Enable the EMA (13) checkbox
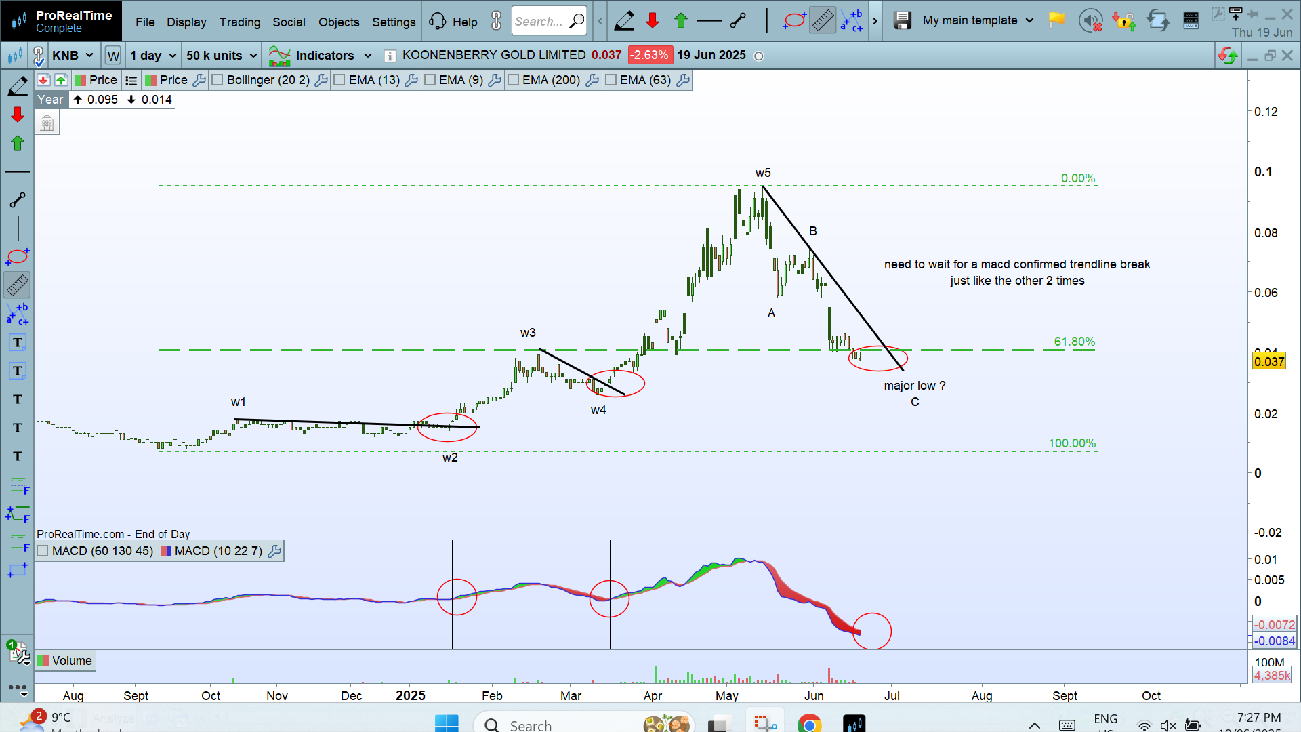Image resolution: width=1301 pixels, height=732 pixels. click(339, 80)
